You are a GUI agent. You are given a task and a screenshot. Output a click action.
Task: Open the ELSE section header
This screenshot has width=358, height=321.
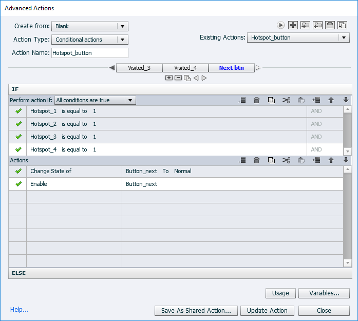(x=180, y=273)
